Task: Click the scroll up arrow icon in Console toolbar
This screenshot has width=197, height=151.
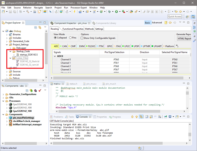Action: coord(137,117)
